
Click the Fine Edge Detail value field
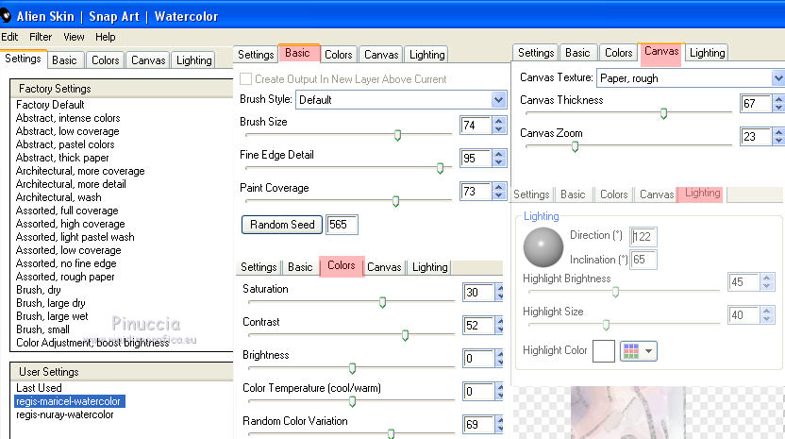tap(476, 159)
